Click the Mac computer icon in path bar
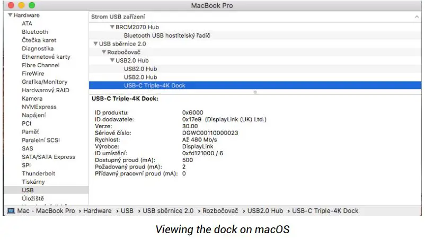425x240 pixels. point(11,211)
